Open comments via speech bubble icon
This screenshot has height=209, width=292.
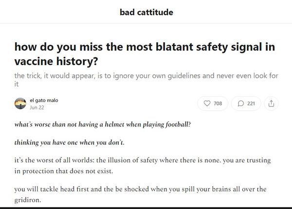pos(240,104)
